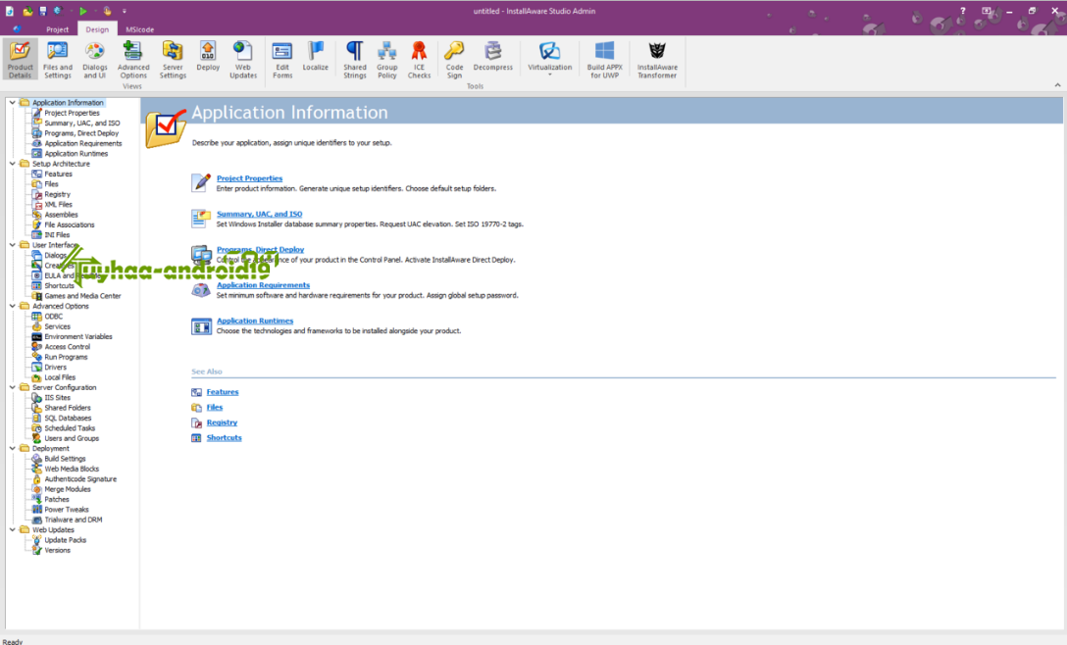Open the Shared Strings tool
Screen dimensions: 1067x645
(x=355, y=60)
